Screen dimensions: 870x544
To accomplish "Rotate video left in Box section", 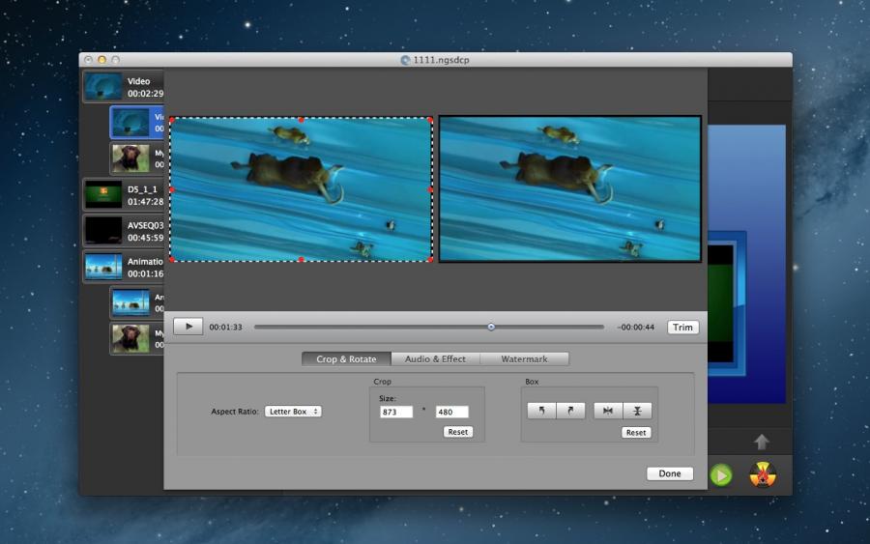I will pos(541,411).
